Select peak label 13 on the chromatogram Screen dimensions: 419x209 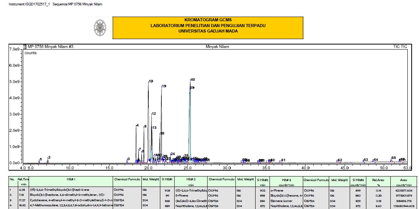coord(155,128)
